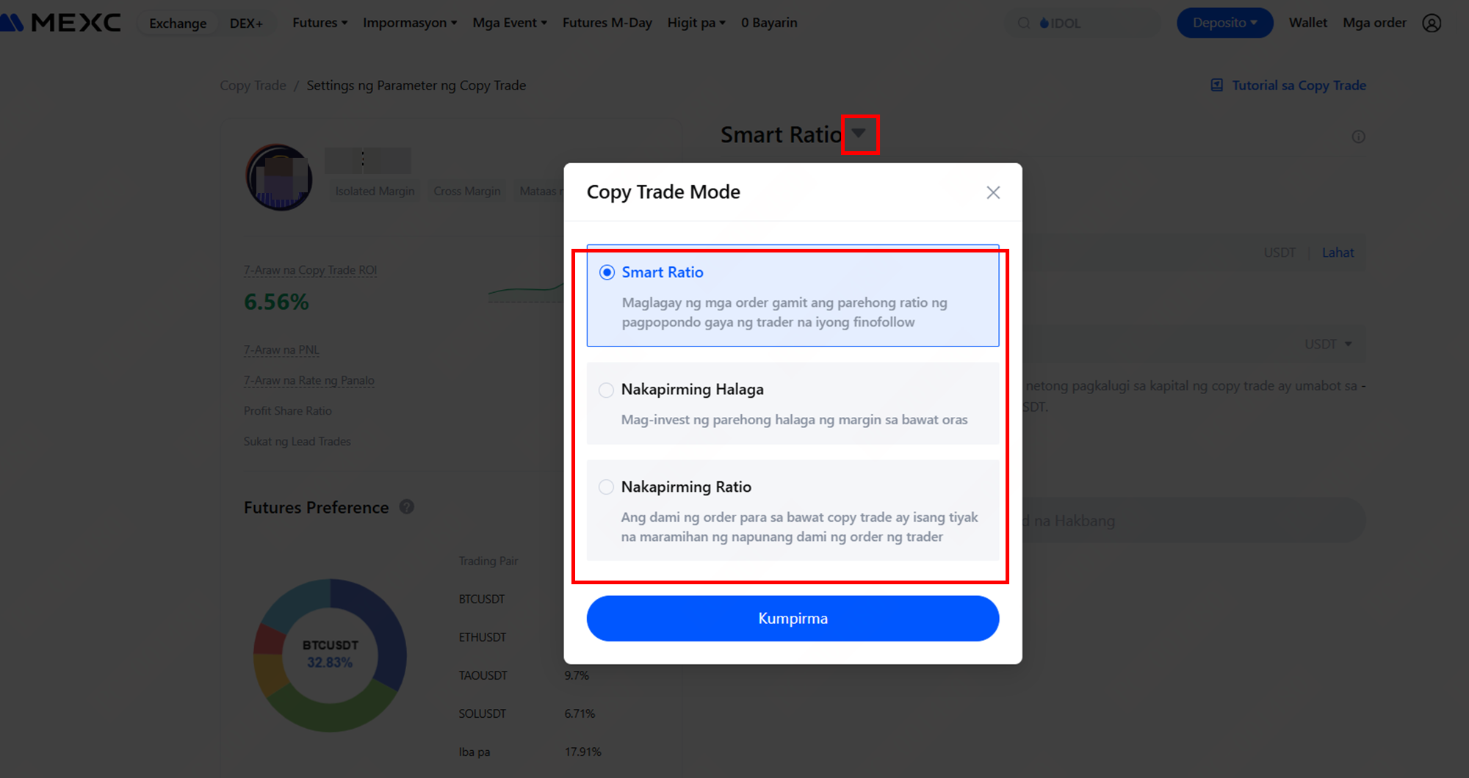The height and width of the screenshot is (778, 1469).
Task: Open the Exchange tab
Action: (x=178, y=23)
